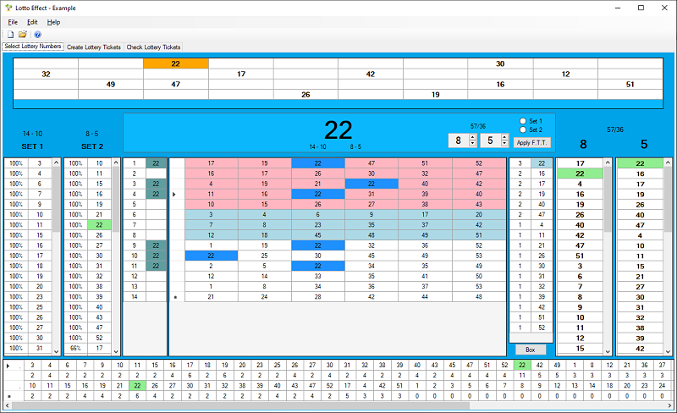This screenshot has width=677, height=413.
Task: Click number 47 in the top grid
Action: point(176,85)
